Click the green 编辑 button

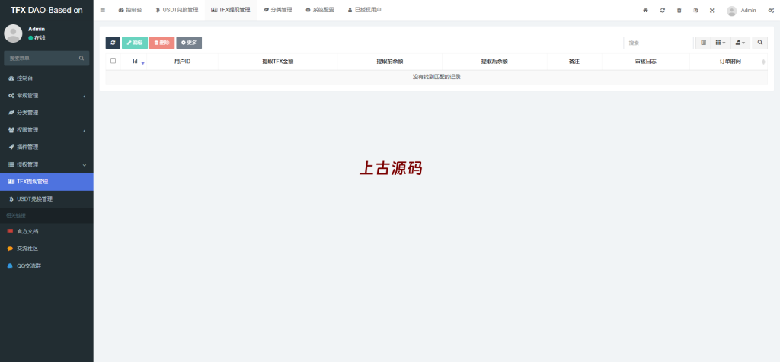coord(134,43)
